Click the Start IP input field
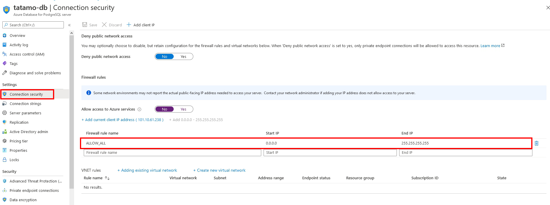The image size is (550, 205). click(x=330, y=153)
